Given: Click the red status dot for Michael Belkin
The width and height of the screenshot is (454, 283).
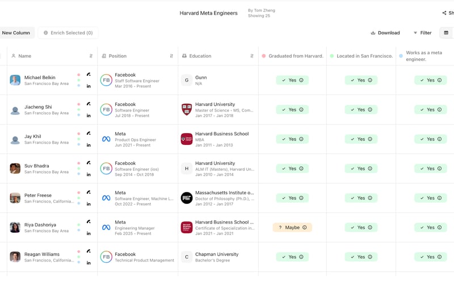Looking at the screenshot, I should click(79, 74).
